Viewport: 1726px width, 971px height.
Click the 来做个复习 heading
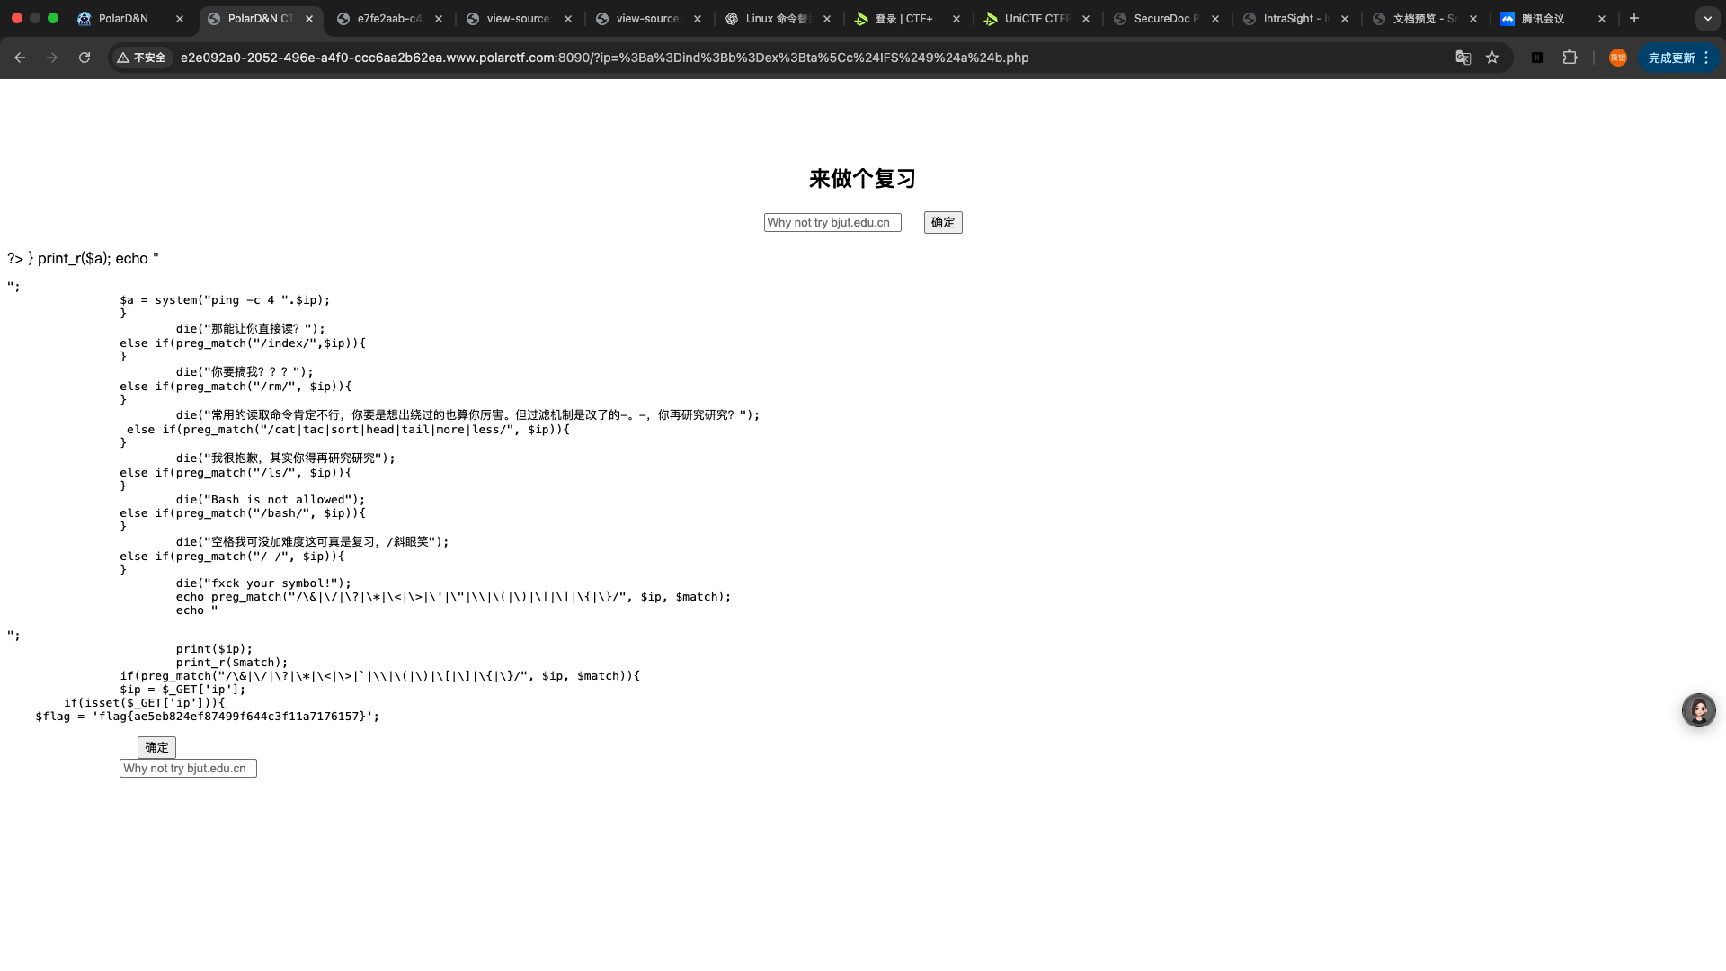(x=863, y=178)
